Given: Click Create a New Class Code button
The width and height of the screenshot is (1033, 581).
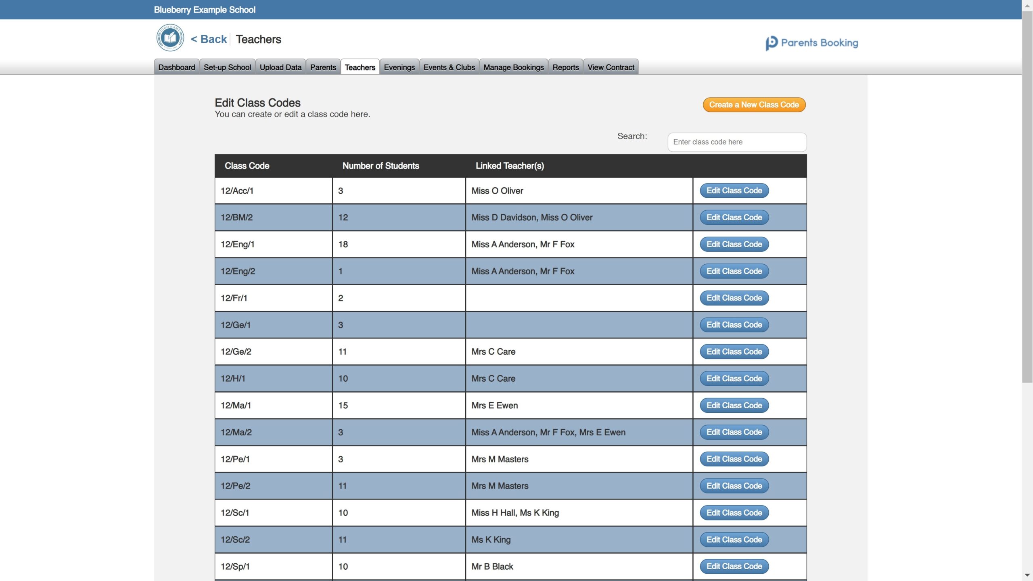Looking at the screenshot, I should 754,105.
